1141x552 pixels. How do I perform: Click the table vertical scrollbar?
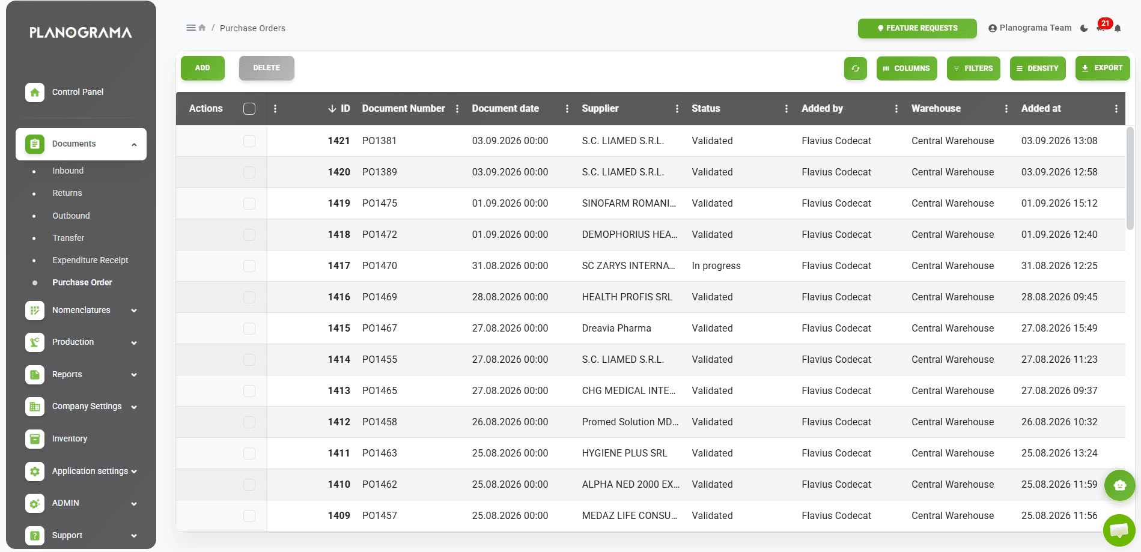point(1130,178)
